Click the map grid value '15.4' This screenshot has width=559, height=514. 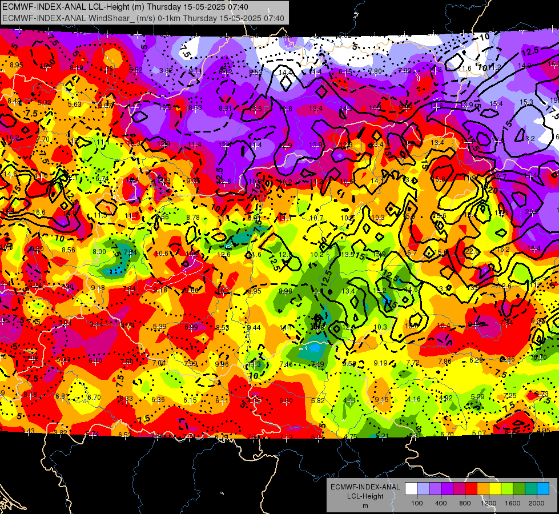496,104
